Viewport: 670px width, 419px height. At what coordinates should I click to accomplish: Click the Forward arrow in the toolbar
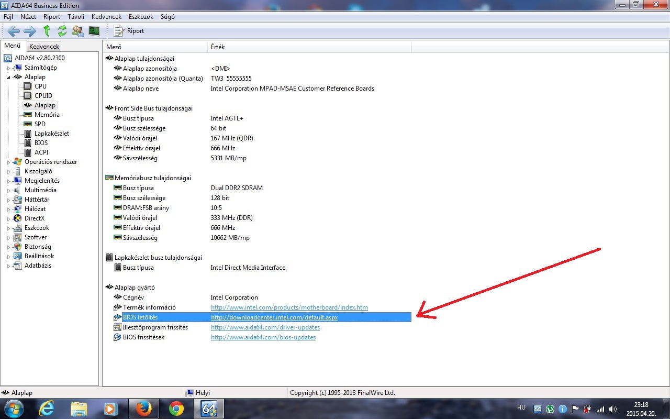30,31
